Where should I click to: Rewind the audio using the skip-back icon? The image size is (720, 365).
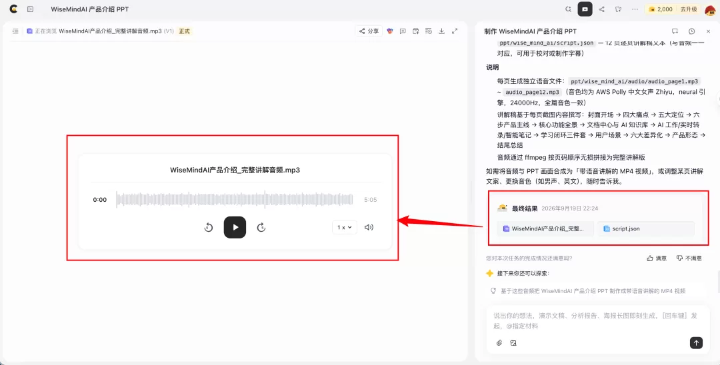click(209, 227)
